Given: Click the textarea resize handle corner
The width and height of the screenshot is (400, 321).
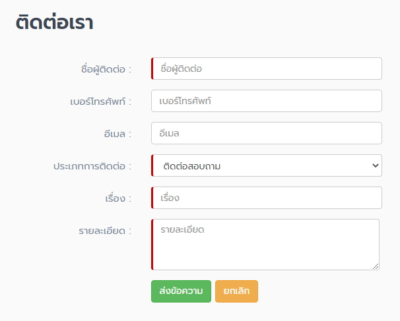Looking at the screenshot, I should pyautogui.click(x=376, y=266).
